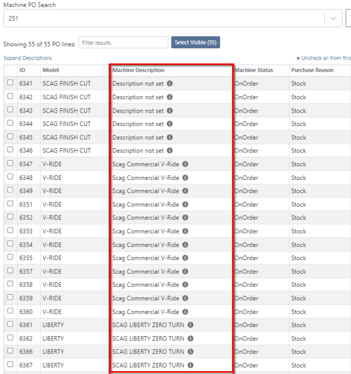Open description info for row 6347
The height and width of the screenshot is (374, 351).
pyautogui.click(x=185, y=164)
